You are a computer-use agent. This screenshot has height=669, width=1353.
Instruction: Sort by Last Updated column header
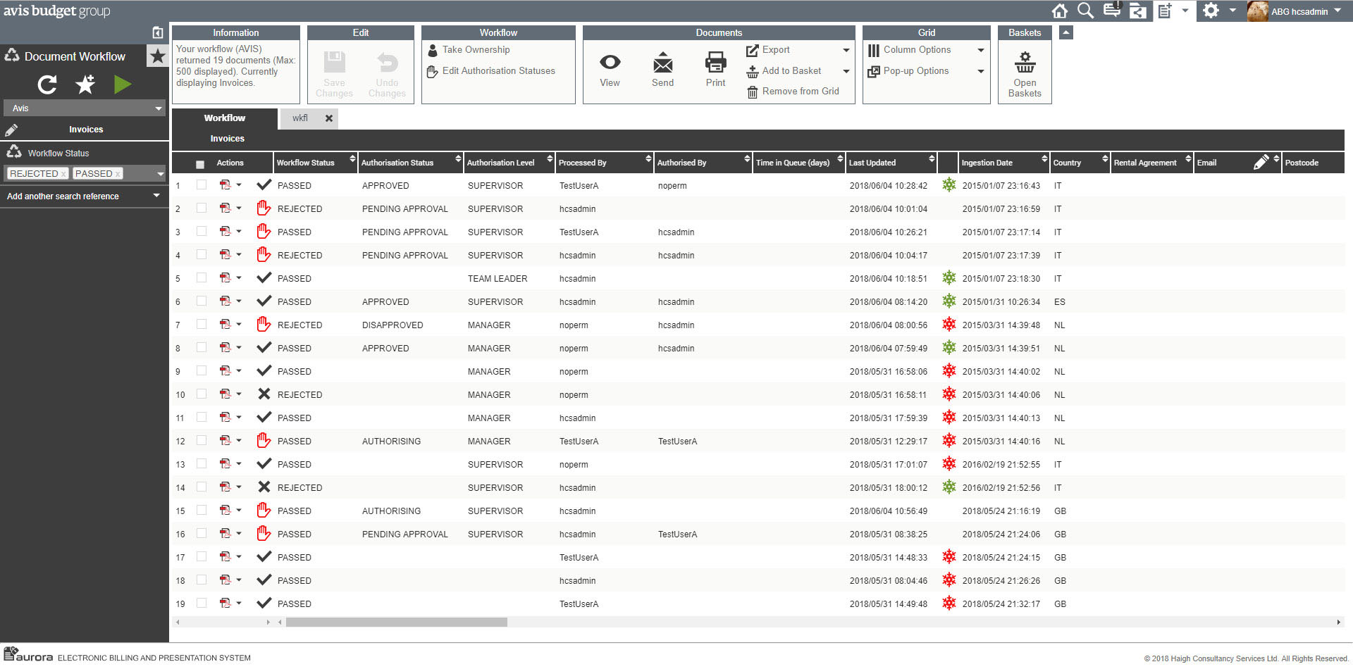click(891, 163)
